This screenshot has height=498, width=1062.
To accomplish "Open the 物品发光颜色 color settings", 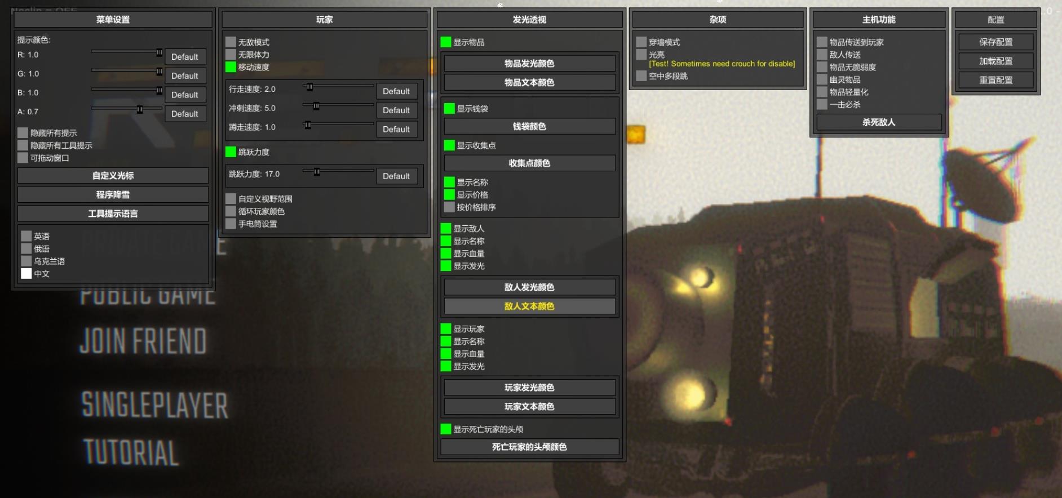I will pyautogui.click(x=529, y=64).
